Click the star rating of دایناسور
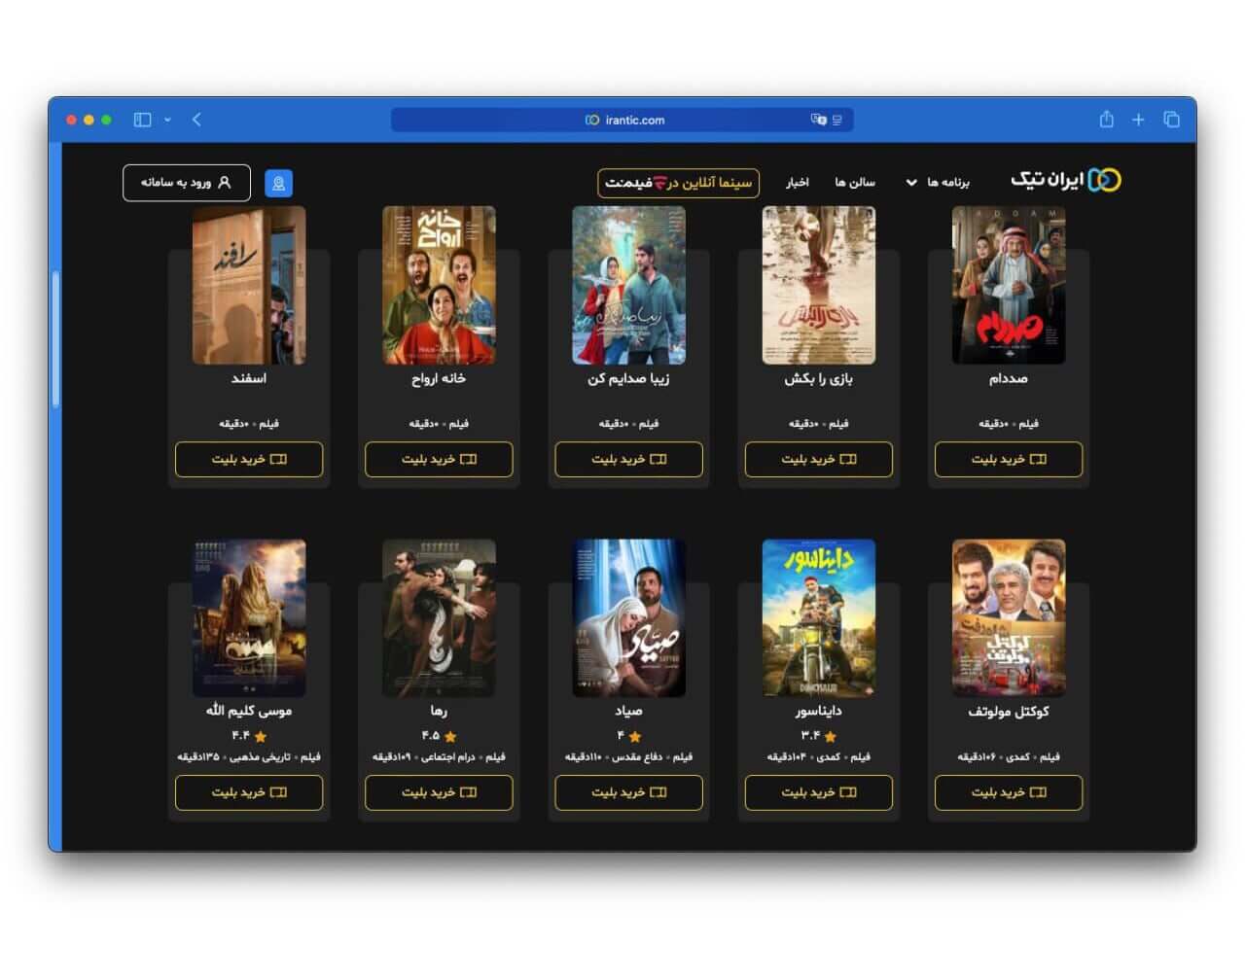Viewport: 1245px width, 980px height. point(819,736)
